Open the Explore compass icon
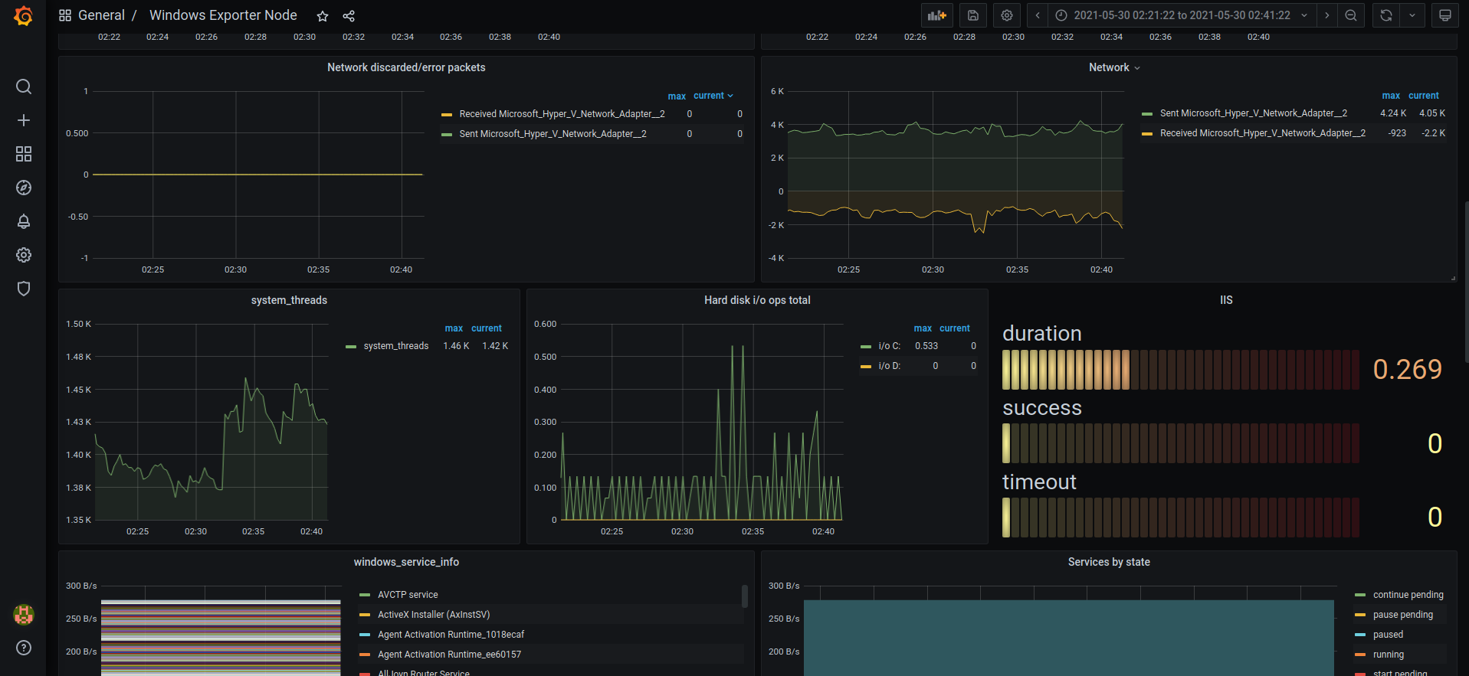The width and height of the screenshot is (1469, 676). pos(24,188)
